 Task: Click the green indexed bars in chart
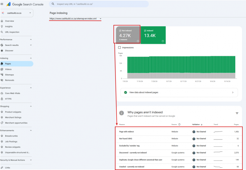coord(181,64)
